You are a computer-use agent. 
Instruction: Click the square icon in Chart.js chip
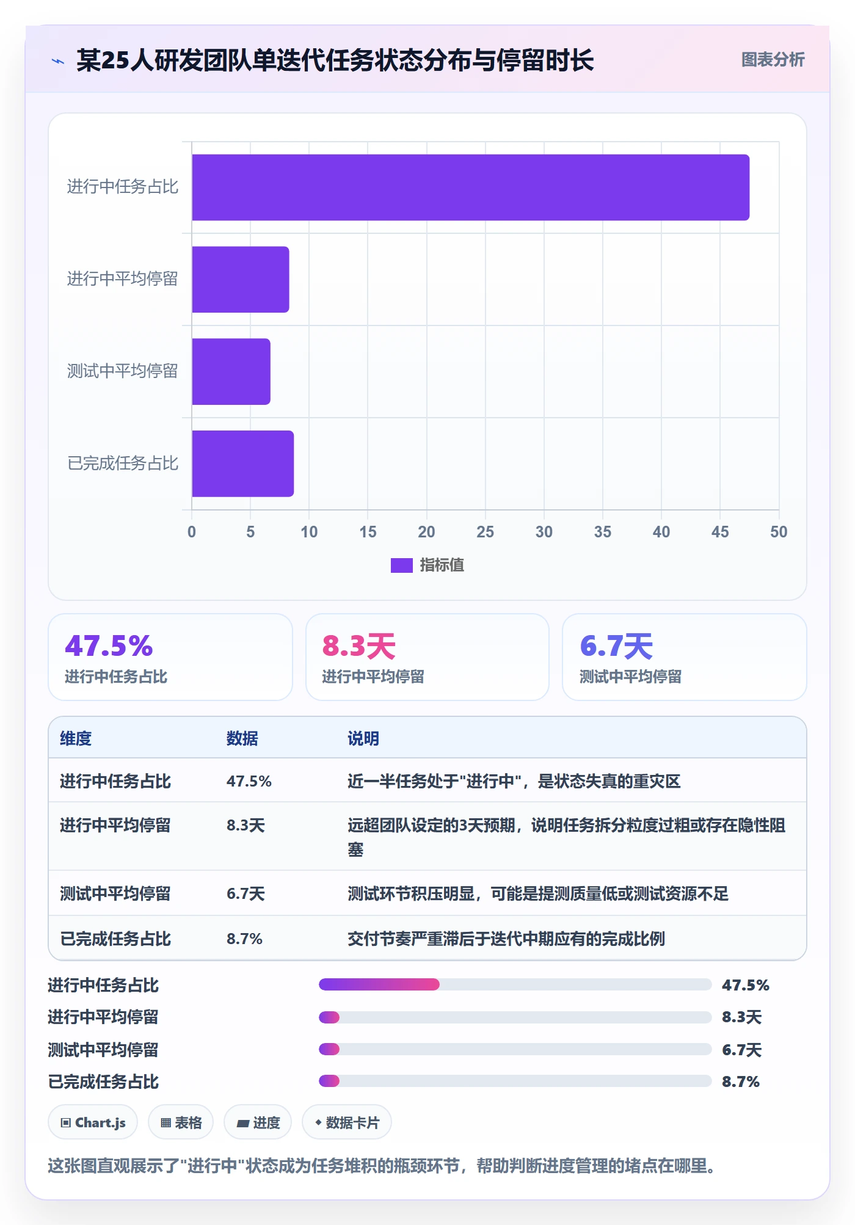pos(66,1122)
